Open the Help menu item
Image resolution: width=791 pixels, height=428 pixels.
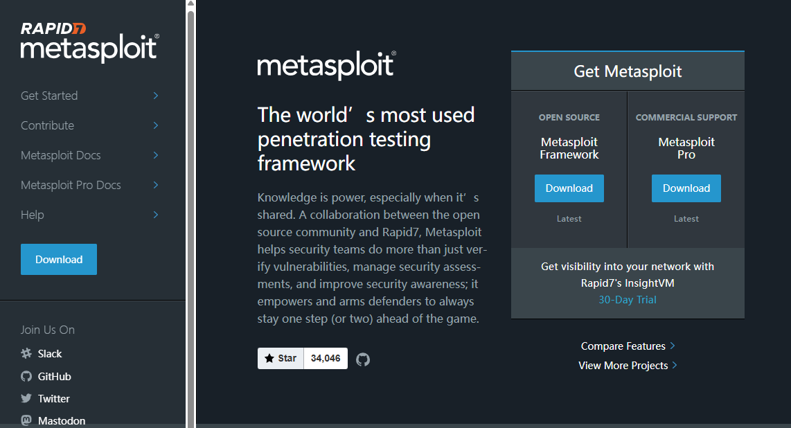(x=33, y=215)
